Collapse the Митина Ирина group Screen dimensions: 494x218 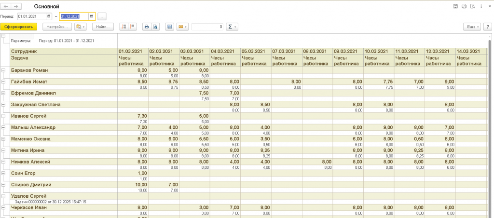coord(3,150)
